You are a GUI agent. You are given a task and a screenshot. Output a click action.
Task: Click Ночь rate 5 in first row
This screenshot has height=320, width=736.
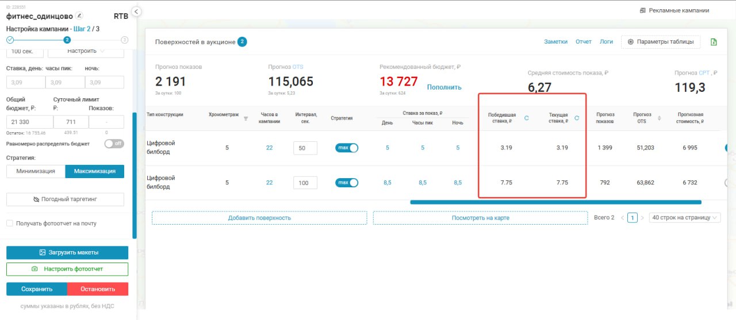458,148
